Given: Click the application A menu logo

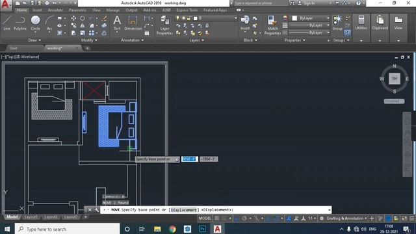Looking at the screenshot, I should [x=5, y=5].
